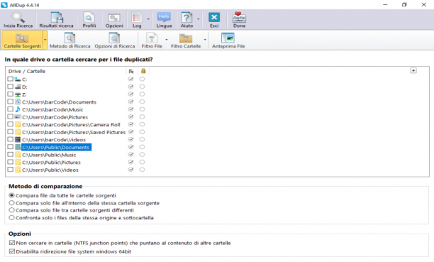The width and height of the screenshot is (434, 262).
Task: Start the search with Inizia Ricerca
Action: pyautogui.click(x=18, y=20)
